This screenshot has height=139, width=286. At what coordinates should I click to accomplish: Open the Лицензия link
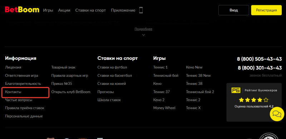click(x=13, y=67)
